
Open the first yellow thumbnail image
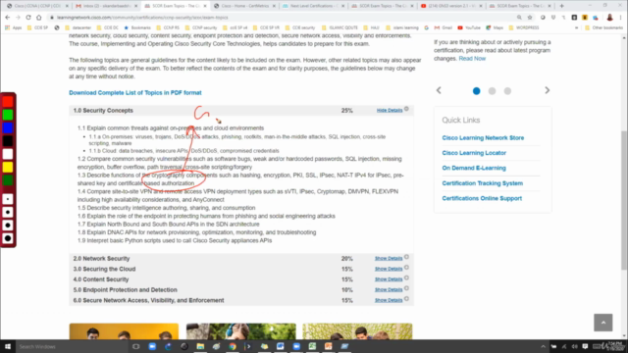point(124,331)
